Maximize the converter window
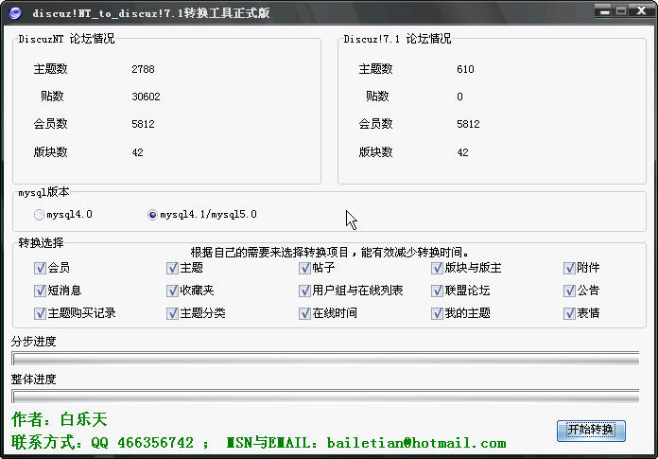The image size is (658, 459). [x=621, y=11]
